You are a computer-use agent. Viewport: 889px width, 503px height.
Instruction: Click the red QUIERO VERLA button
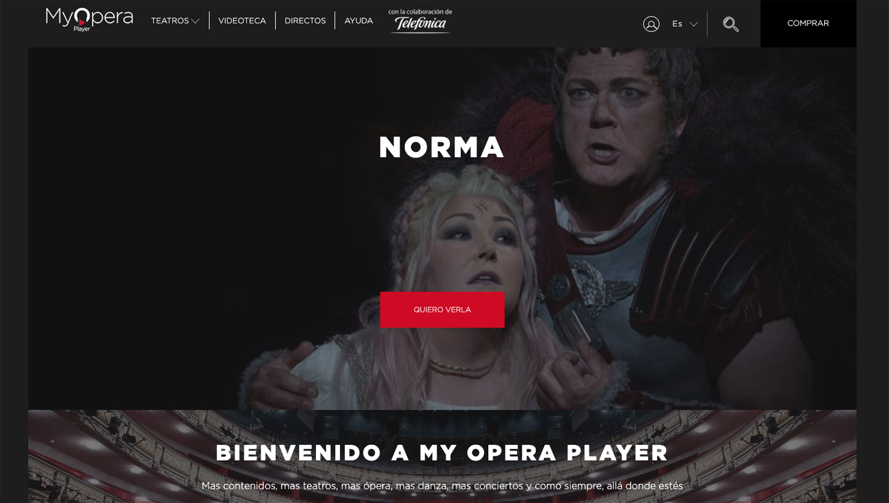point(442,310)
